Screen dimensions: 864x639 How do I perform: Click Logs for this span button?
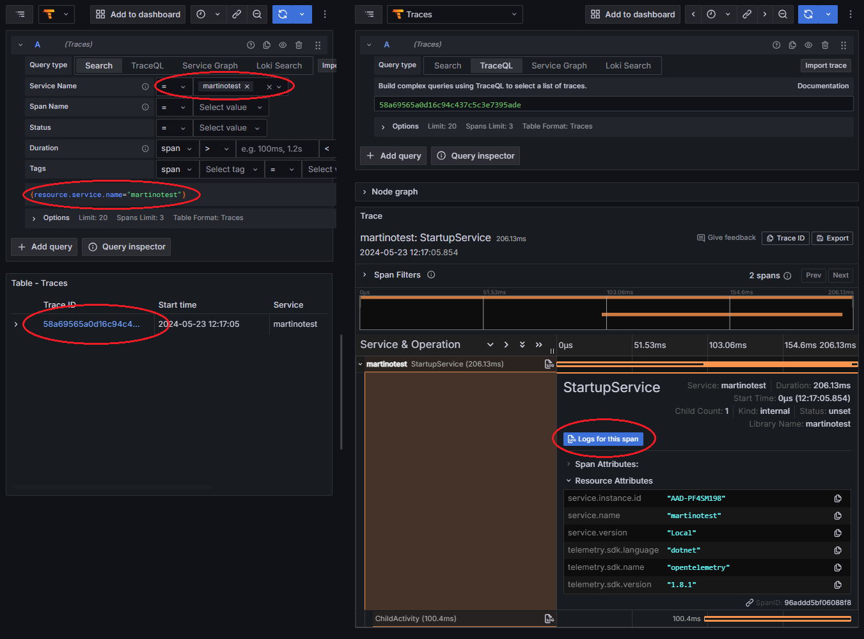pos(603,439)
